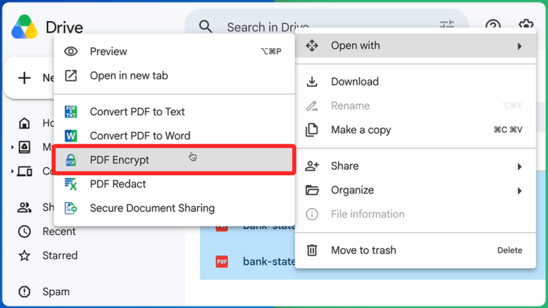Click the Organize folder icon

point(312,190)
